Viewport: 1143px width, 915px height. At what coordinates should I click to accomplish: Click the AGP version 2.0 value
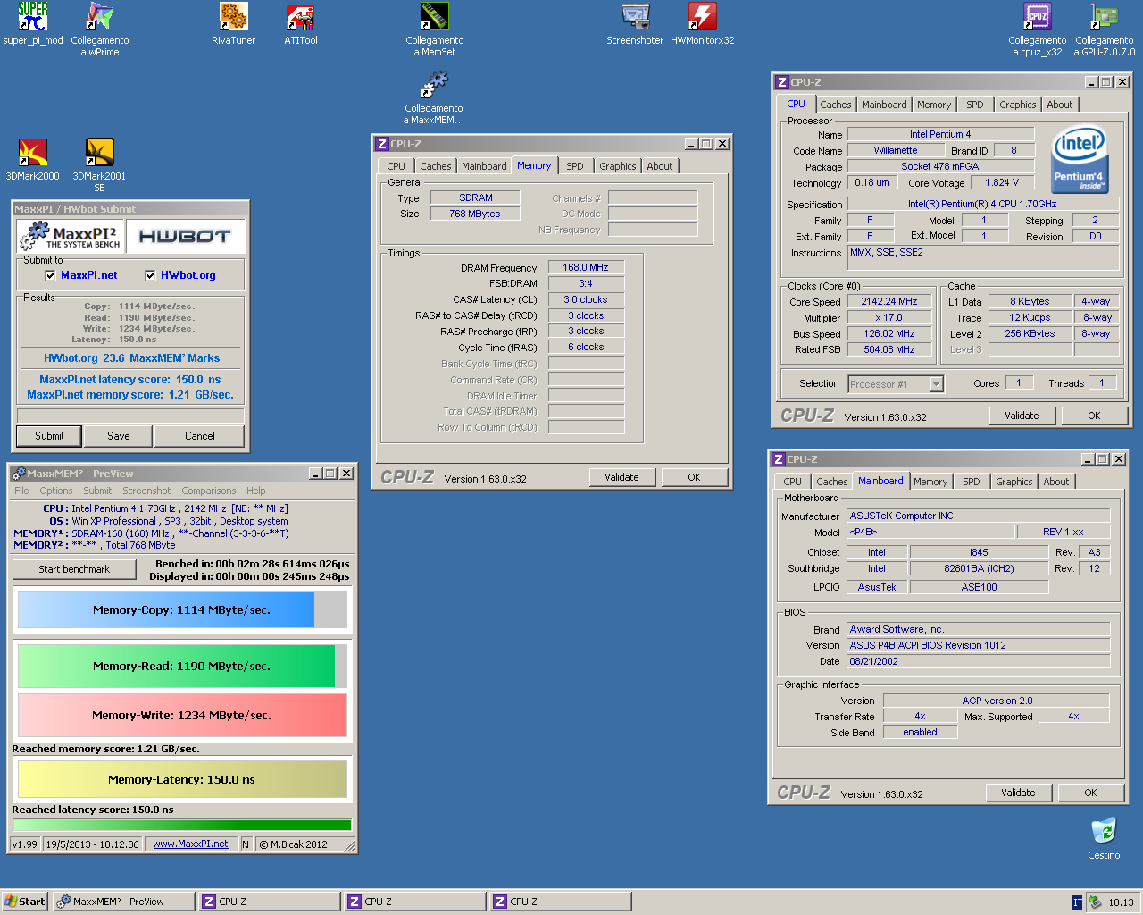[x=997, y=701]
